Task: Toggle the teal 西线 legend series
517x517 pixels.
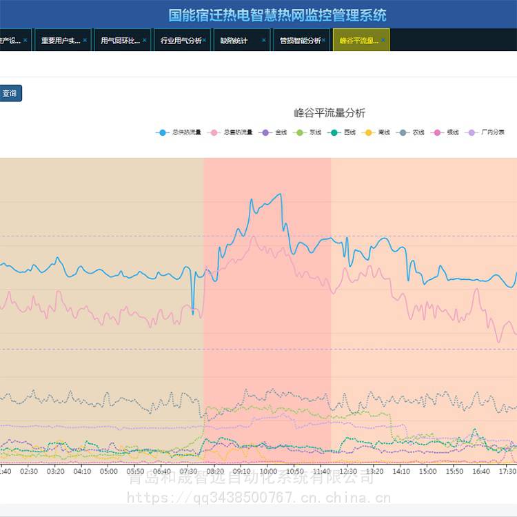Action: point(342,132)
